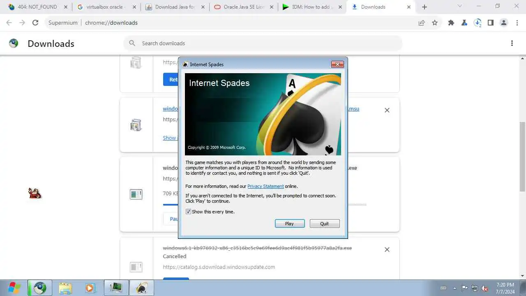Remove the .msu download entry from the list
The width and height of the screenshot is (526, 296).
pyautogui.click(x=387, y=110)
